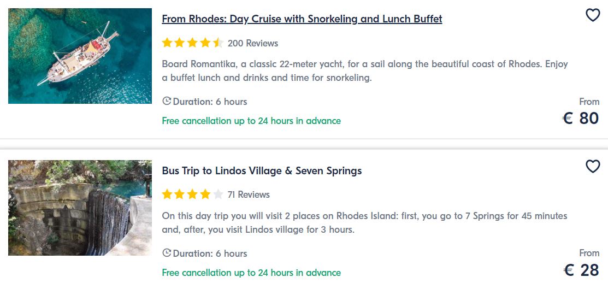The image size is (608, 283).
Task: Click the clock icon beside cruise duration
Action: [167, 102]
